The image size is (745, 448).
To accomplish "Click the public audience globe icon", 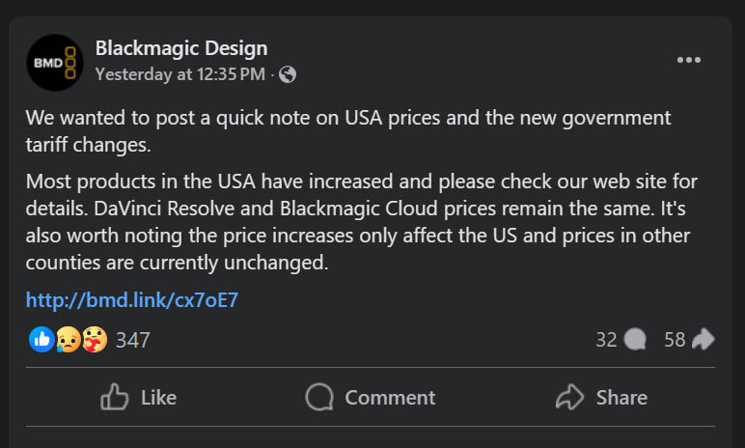I will (x=288, y=74).
